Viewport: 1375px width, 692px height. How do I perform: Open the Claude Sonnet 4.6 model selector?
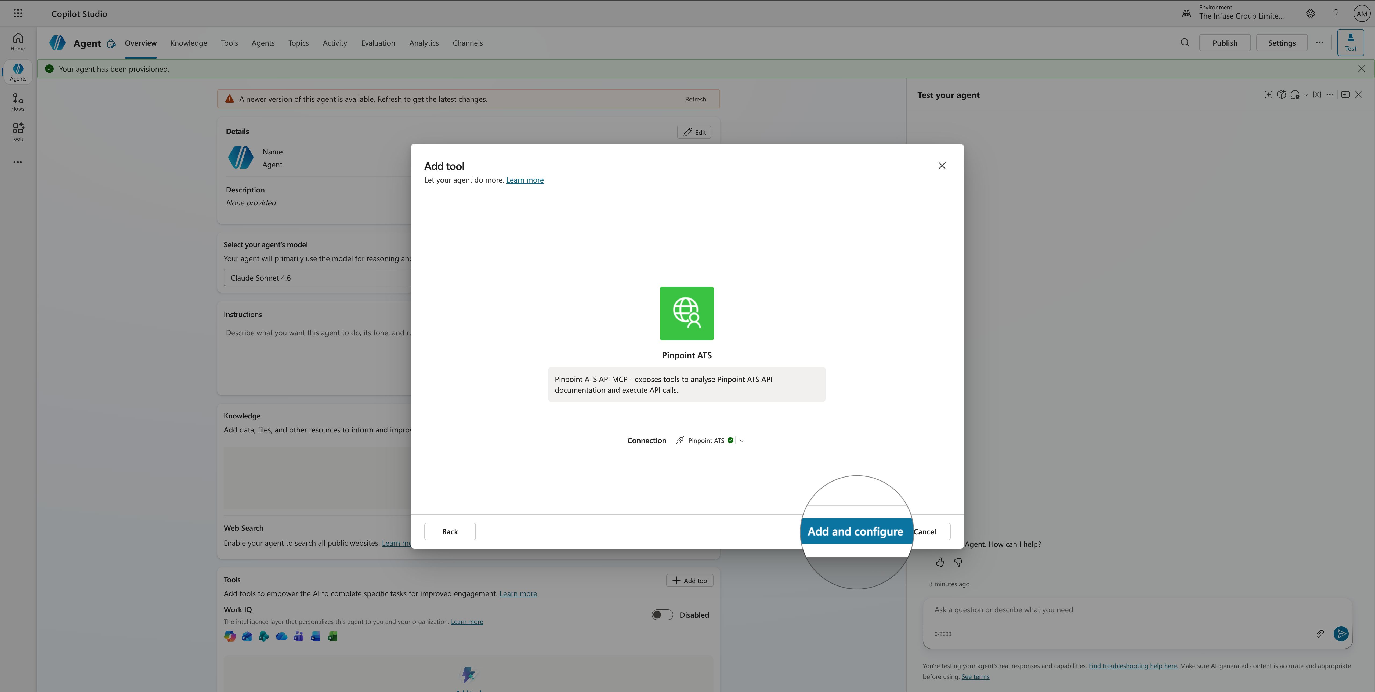point(318,278)
